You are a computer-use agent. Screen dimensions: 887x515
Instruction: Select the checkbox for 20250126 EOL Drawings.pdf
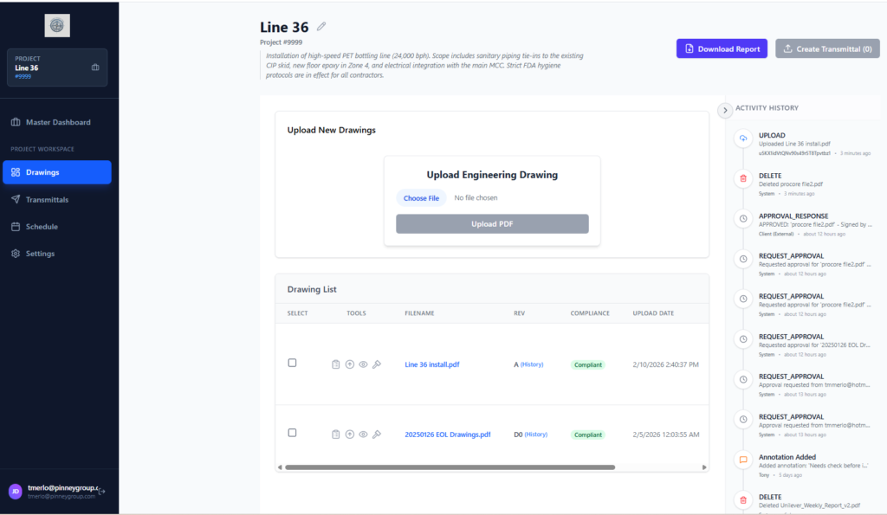pyautogui.click(x=292, y=433)
